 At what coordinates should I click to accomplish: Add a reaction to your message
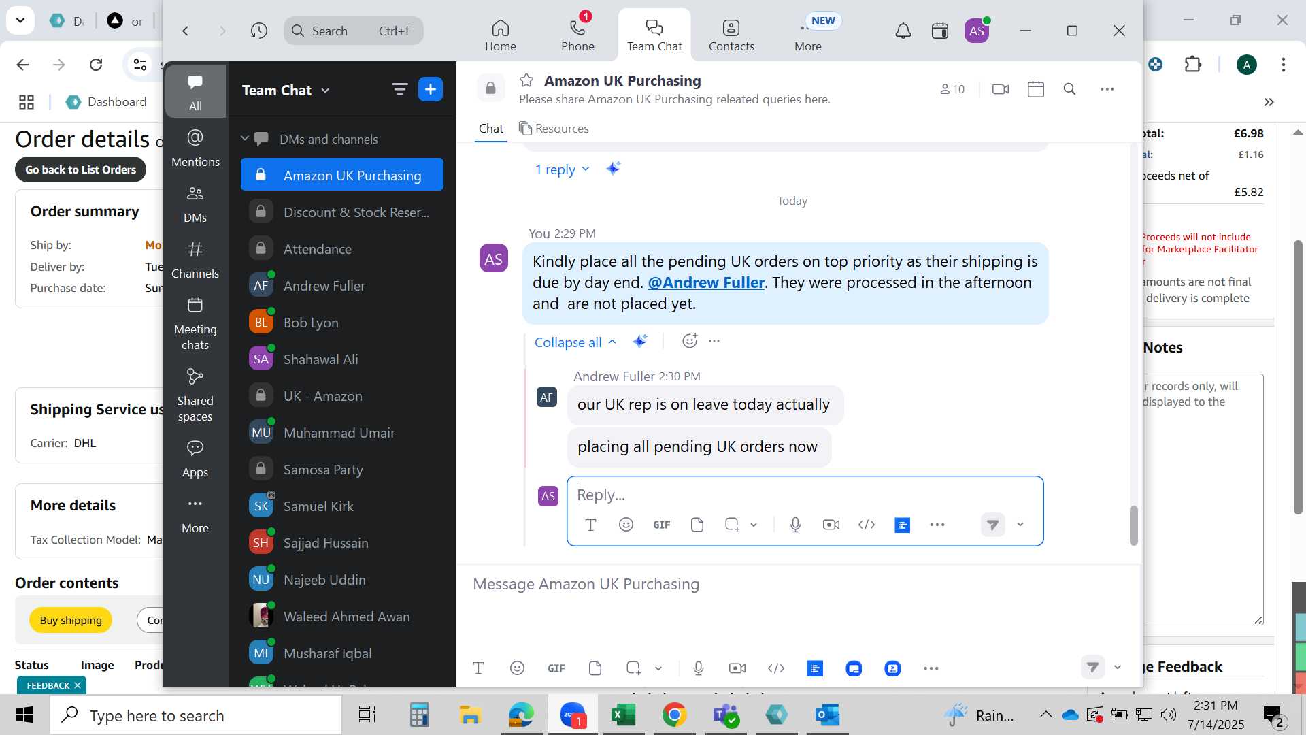[690, 341]
